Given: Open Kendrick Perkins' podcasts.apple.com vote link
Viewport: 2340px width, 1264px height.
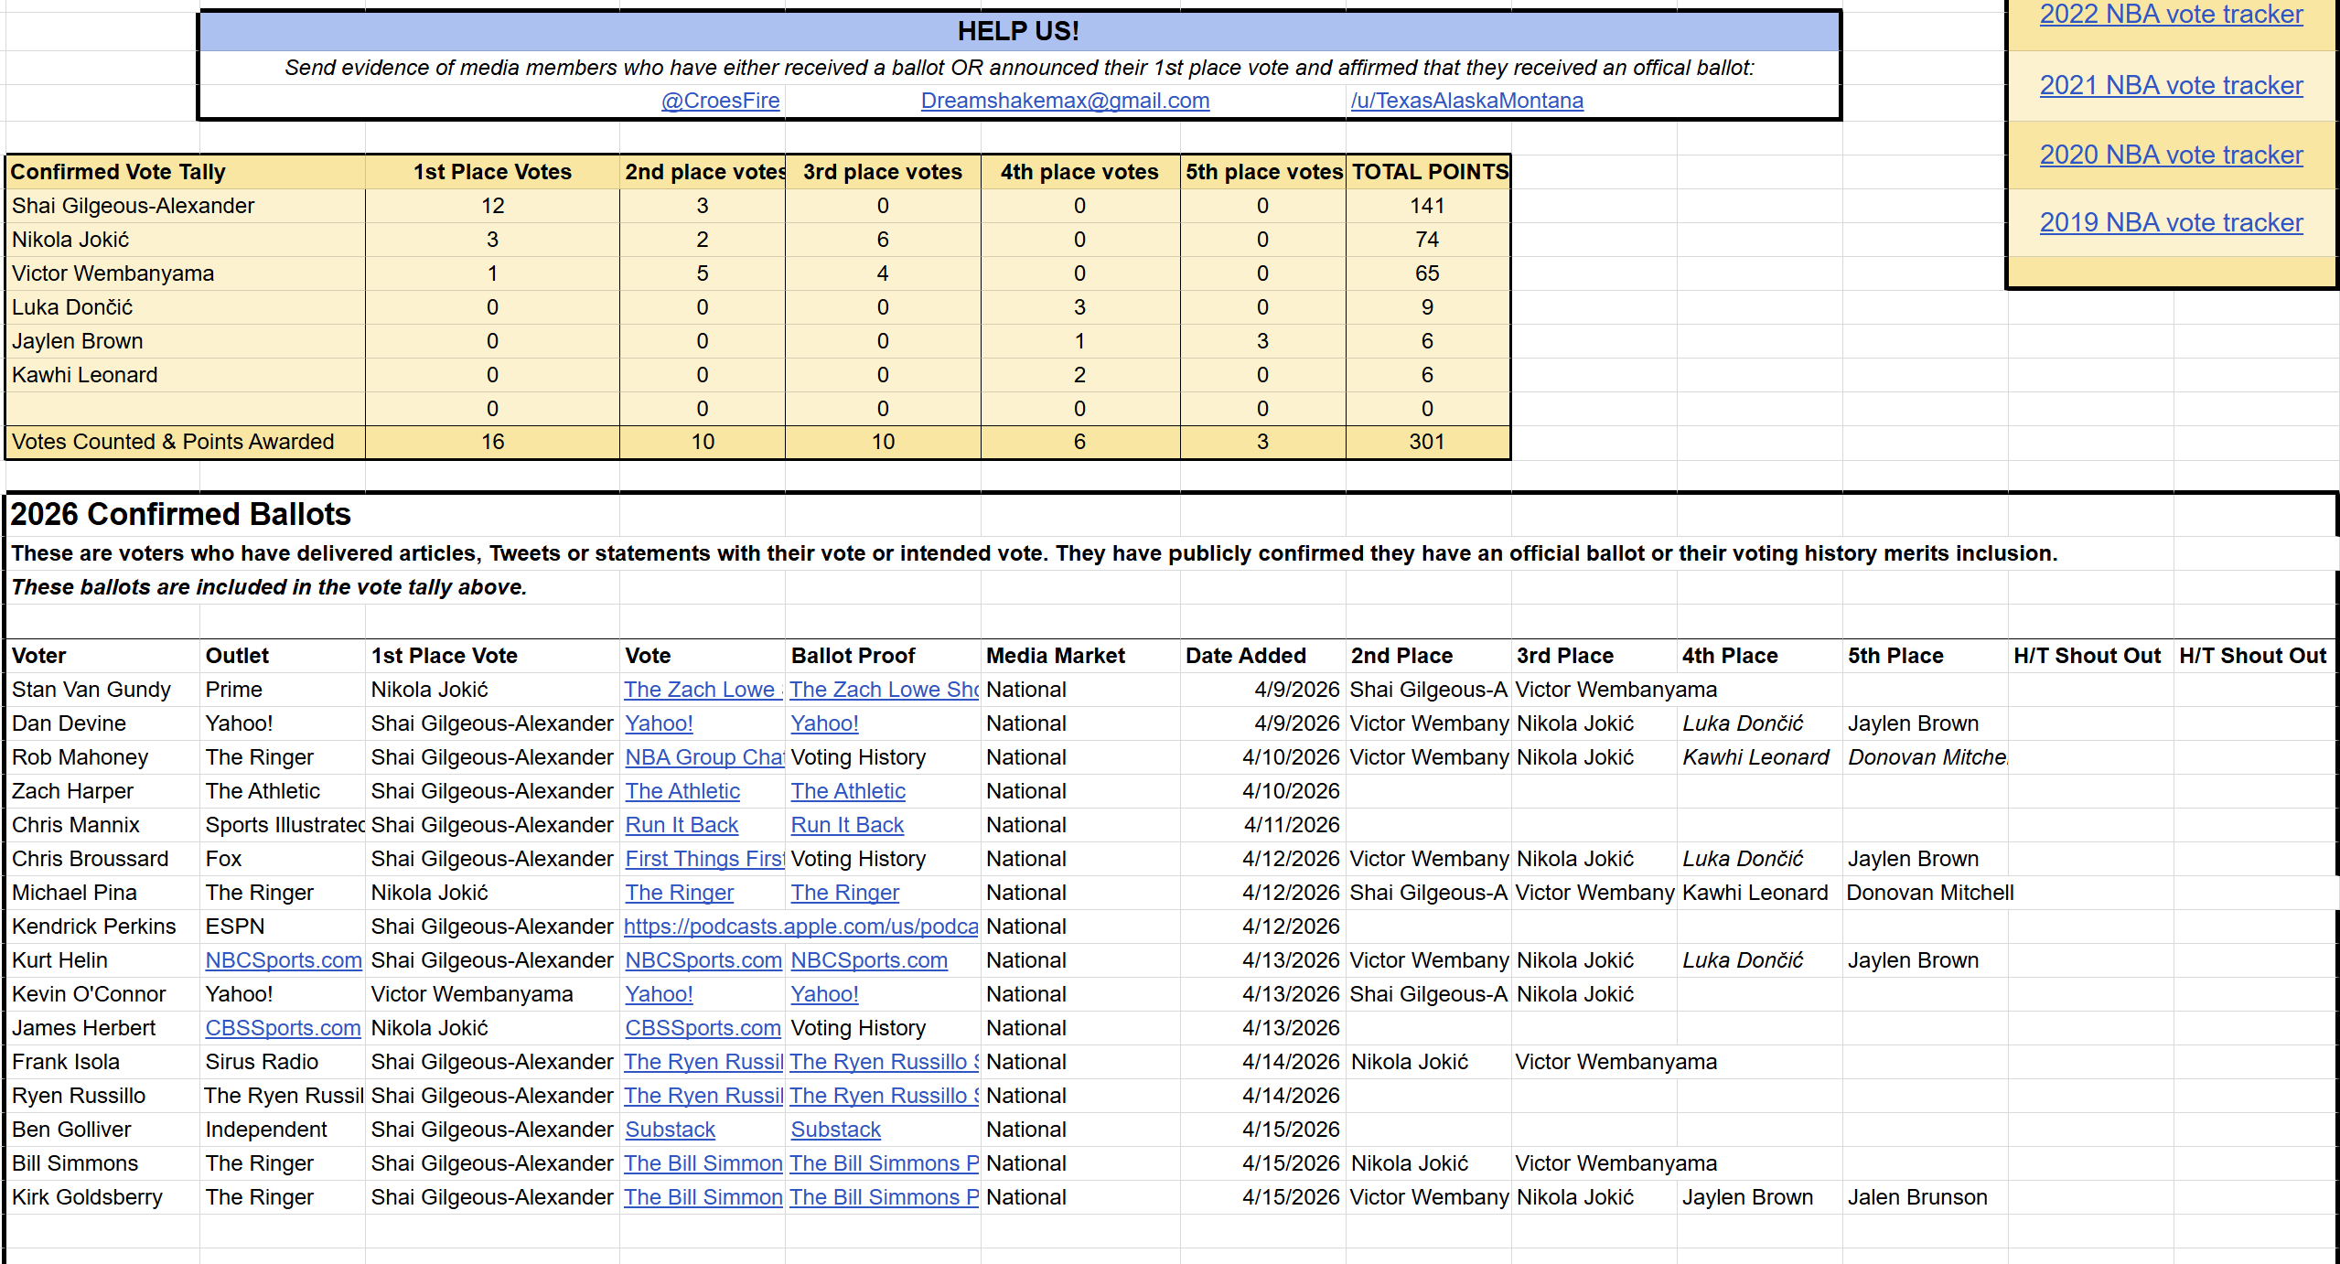Looking at the screenshot, I should 800,927.
